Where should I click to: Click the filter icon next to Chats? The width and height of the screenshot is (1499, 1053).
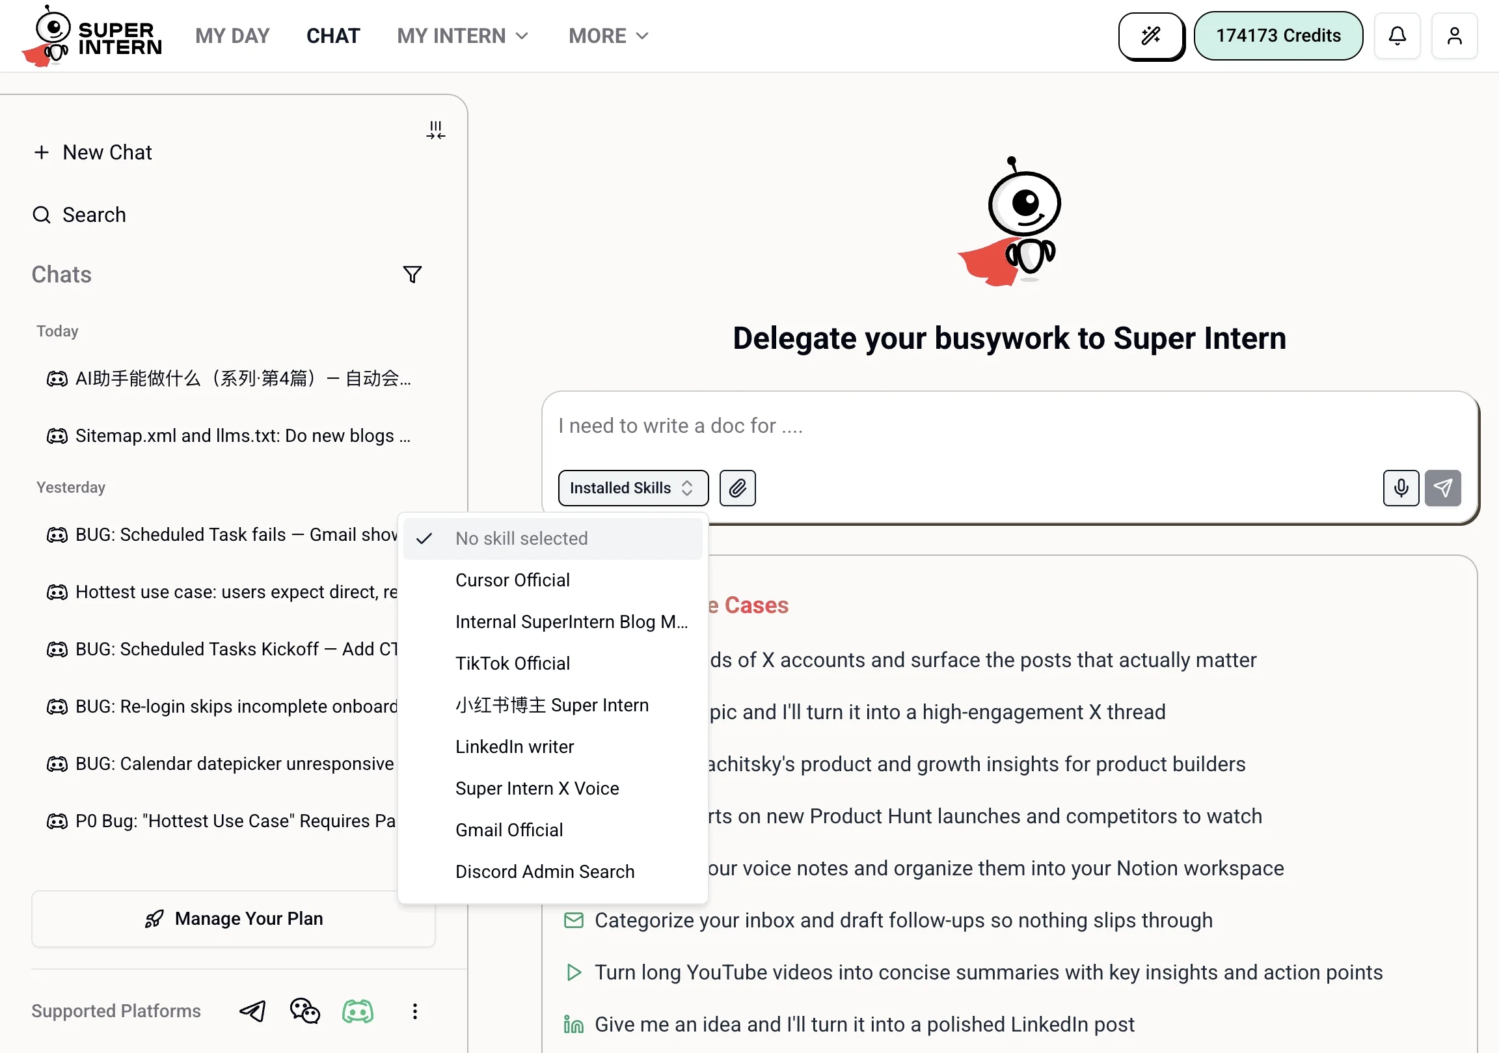(x=412, y=275)
